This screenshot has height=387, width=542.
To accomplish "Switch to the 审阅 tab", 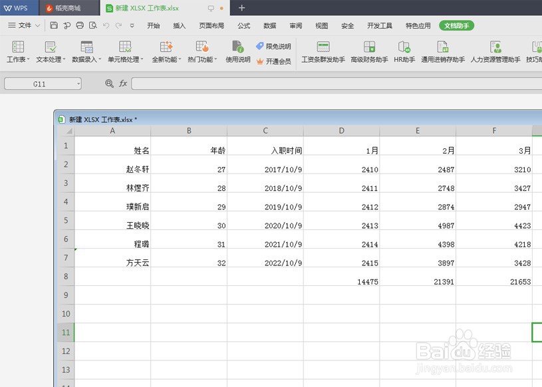I will (x=295, y=25).
